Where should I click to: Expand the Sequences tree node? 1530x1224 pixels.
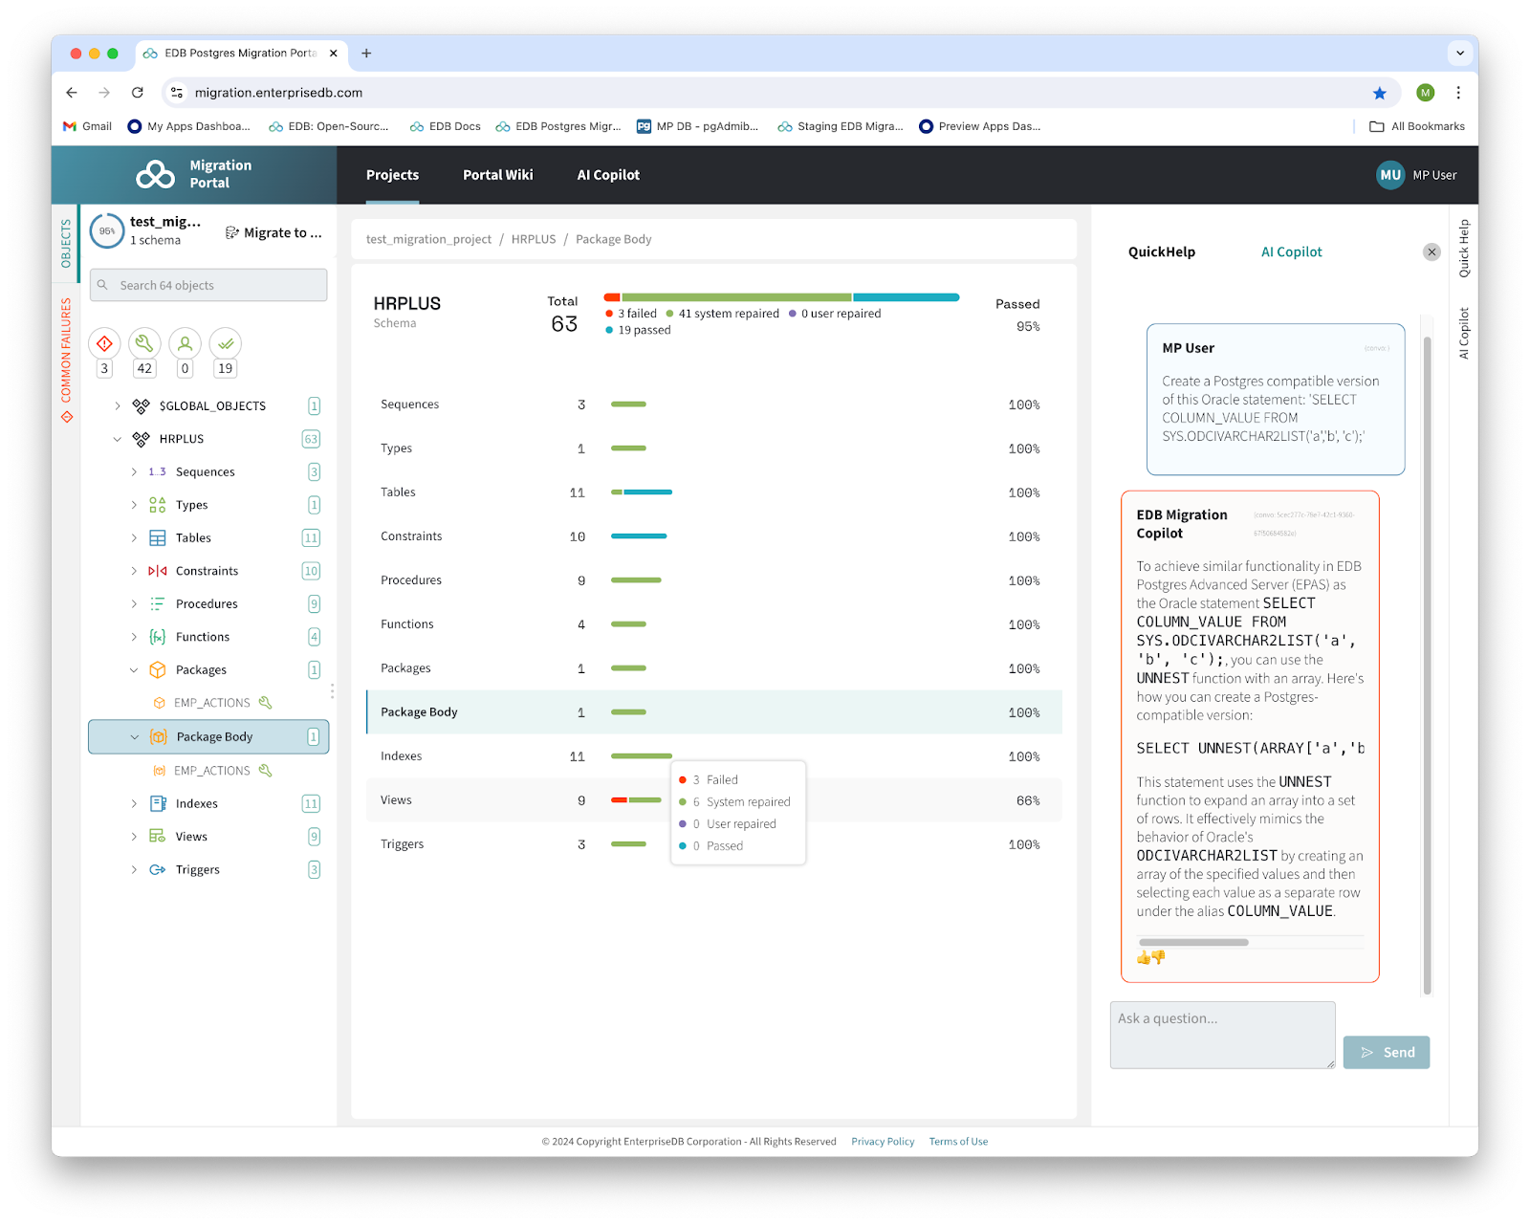(134, 472)
